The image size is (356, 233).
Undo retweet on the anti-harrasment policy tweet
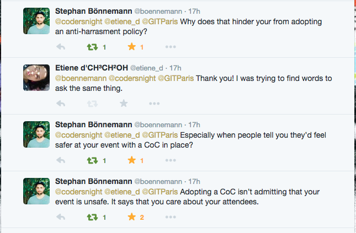click(x=92, y=47)
